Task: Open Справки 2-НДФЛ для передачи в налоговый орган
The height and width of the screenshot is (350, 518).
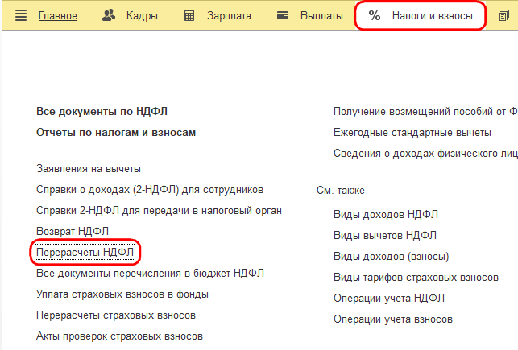Action: point(159,211)
